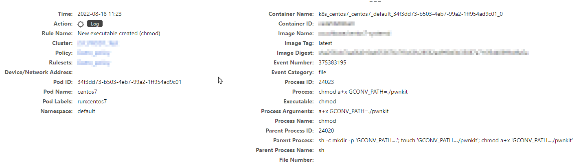
Task: Click the Image Tag value latest
Action: point(325,43)
